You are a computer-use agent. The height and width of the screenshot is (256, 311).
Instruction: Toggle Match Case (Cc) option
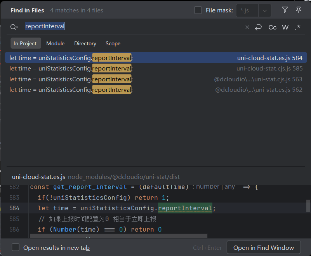[273, 27]
